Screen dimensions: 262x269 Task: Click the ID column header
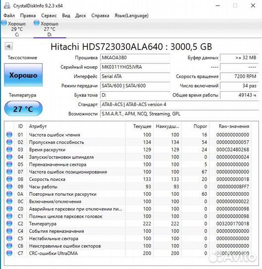point(20,126)
